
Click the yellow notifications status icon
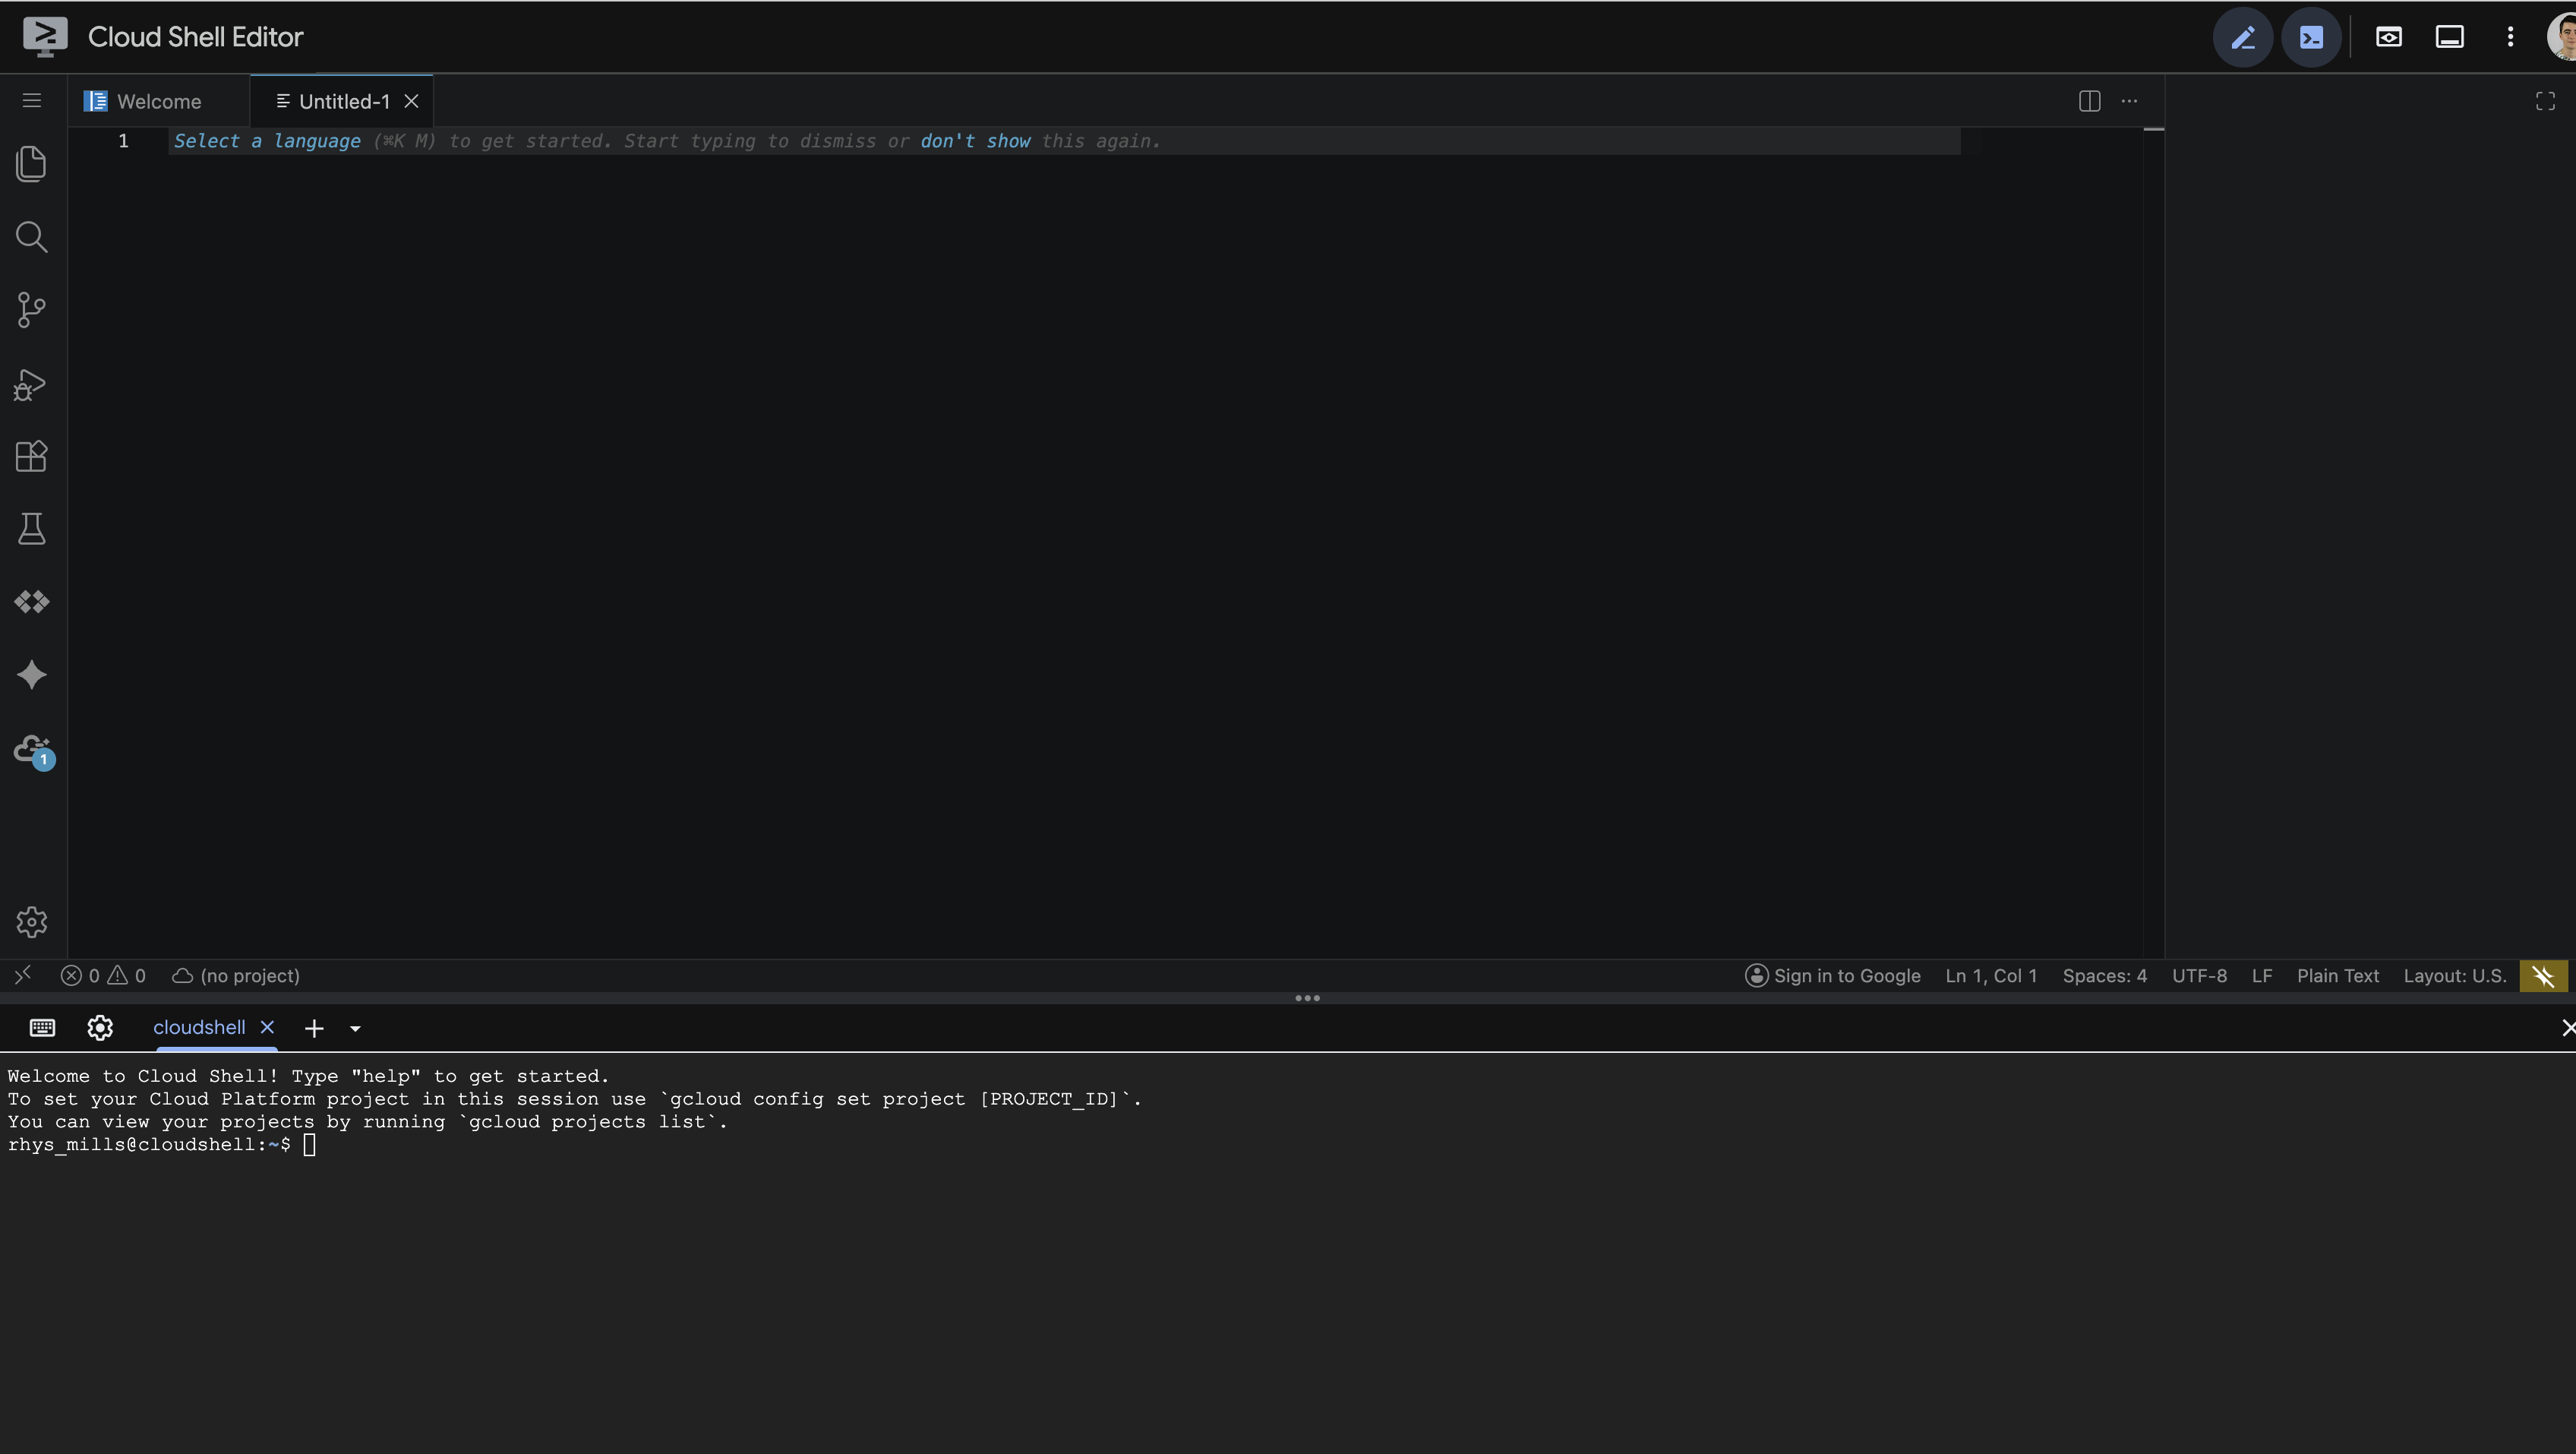tap(2543, 976)
